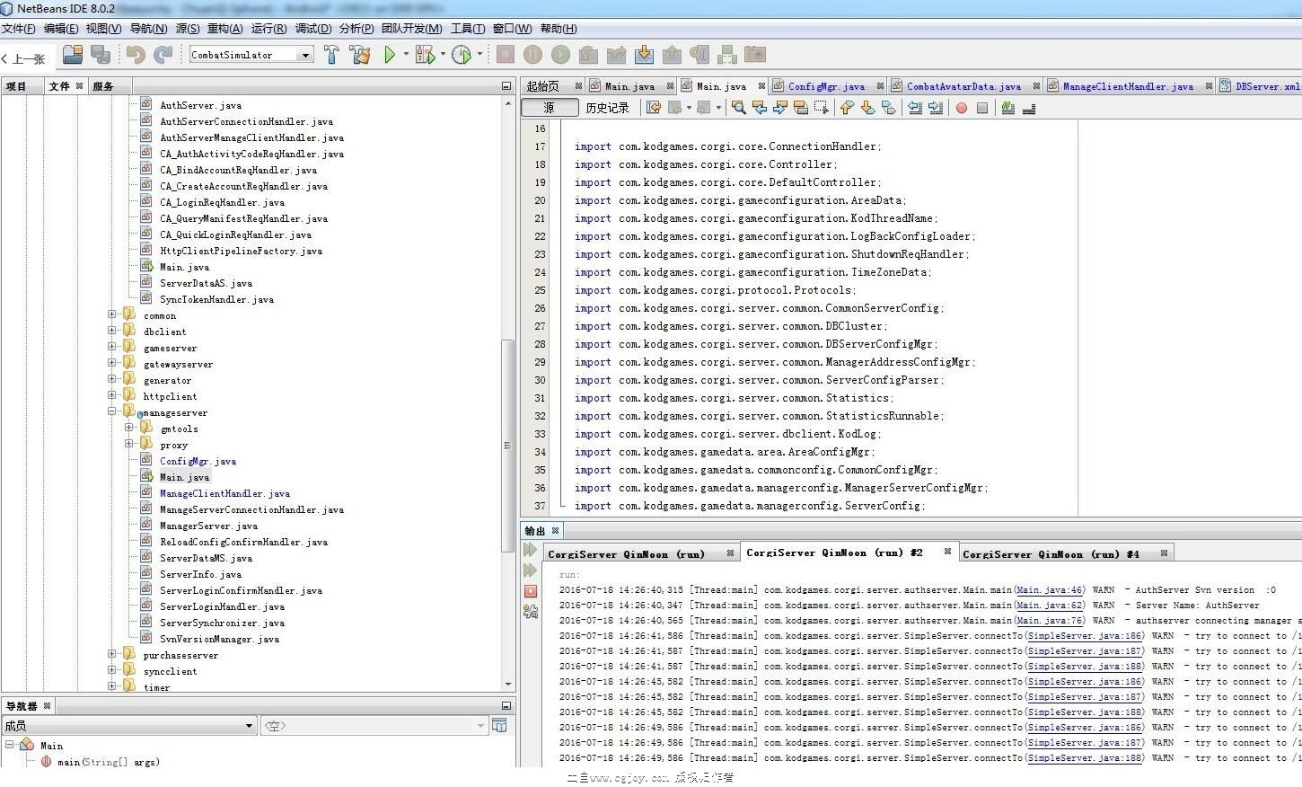This screenshot has height=787, width=1302.
Task: Click the Continue debugger toolbar icon
Action: point(561,55)
